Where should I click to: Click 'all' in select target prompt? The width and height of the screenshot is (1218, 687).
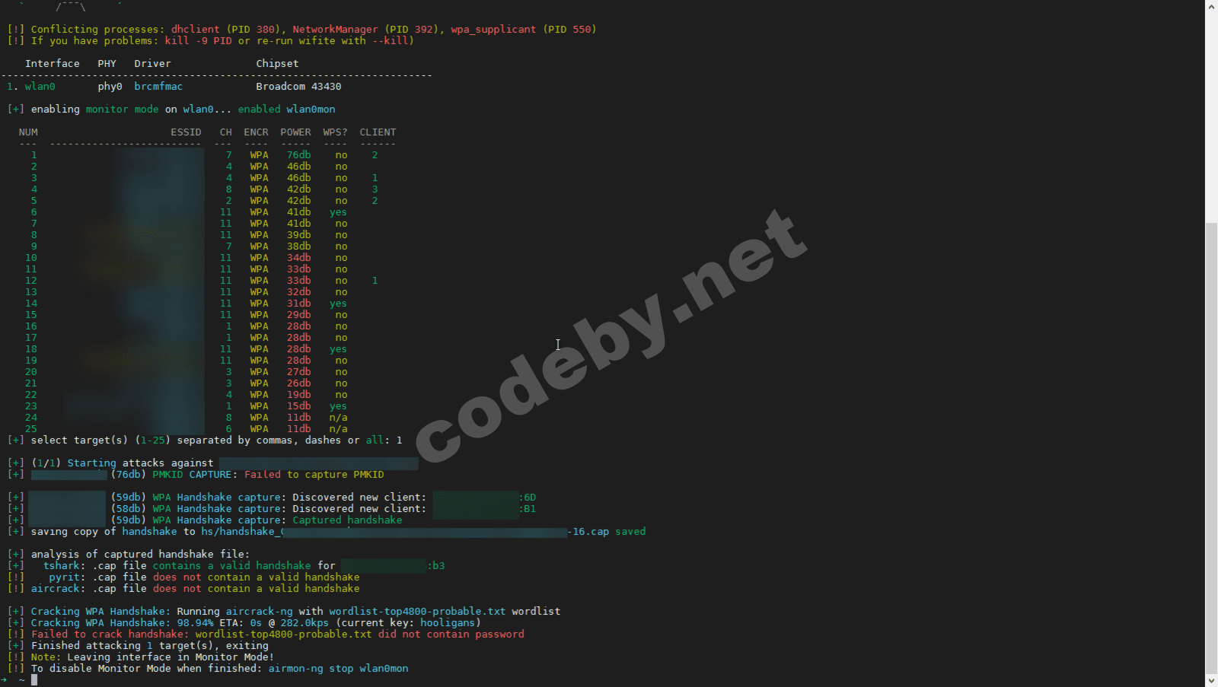[375, 441]
